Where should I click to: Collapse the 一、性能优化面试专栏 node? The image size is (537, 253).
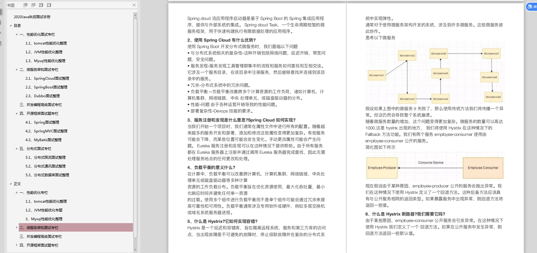click(x=16, y=34)
